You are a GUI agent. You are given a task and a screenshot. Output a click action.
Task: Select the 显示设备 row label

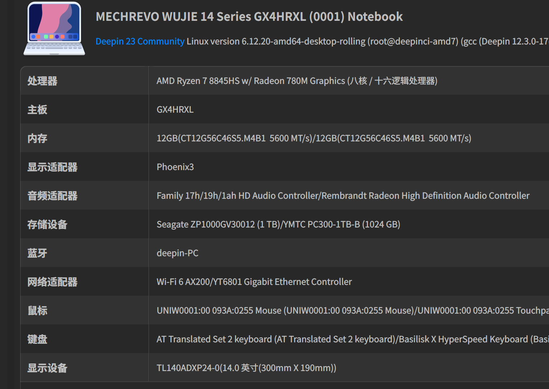tap(47, 368)
